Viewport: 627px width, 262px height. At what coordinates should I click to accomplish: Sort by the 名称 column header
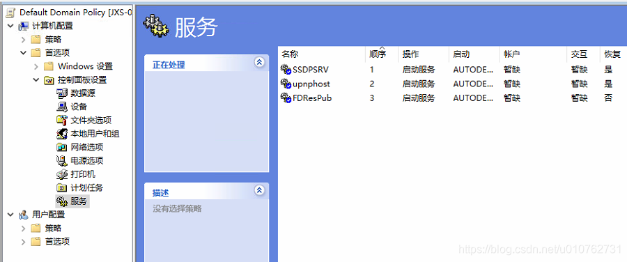tap(322, 54)
